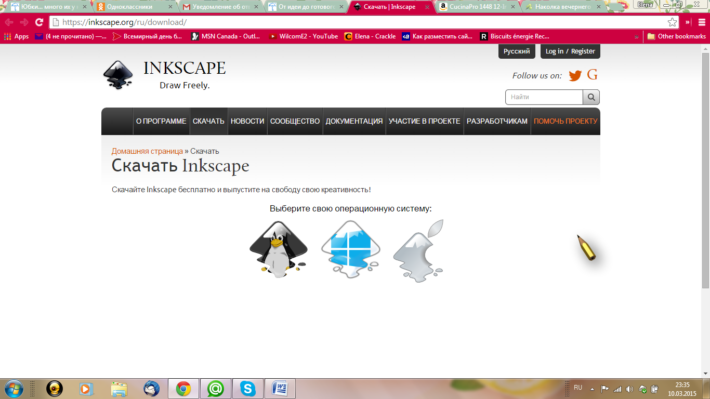The width and height of the screenshot is (710, 399).
Task: Open the ДОКУМЕНТАЦИЯ menu item
Action: pyautogui.click(x=354, y=121)
